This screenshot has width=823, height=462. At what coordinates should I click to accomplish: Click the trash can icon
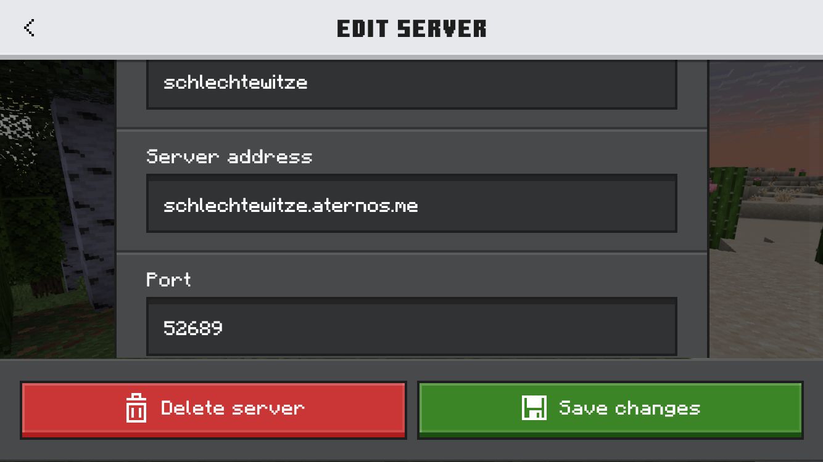[136, 408]
